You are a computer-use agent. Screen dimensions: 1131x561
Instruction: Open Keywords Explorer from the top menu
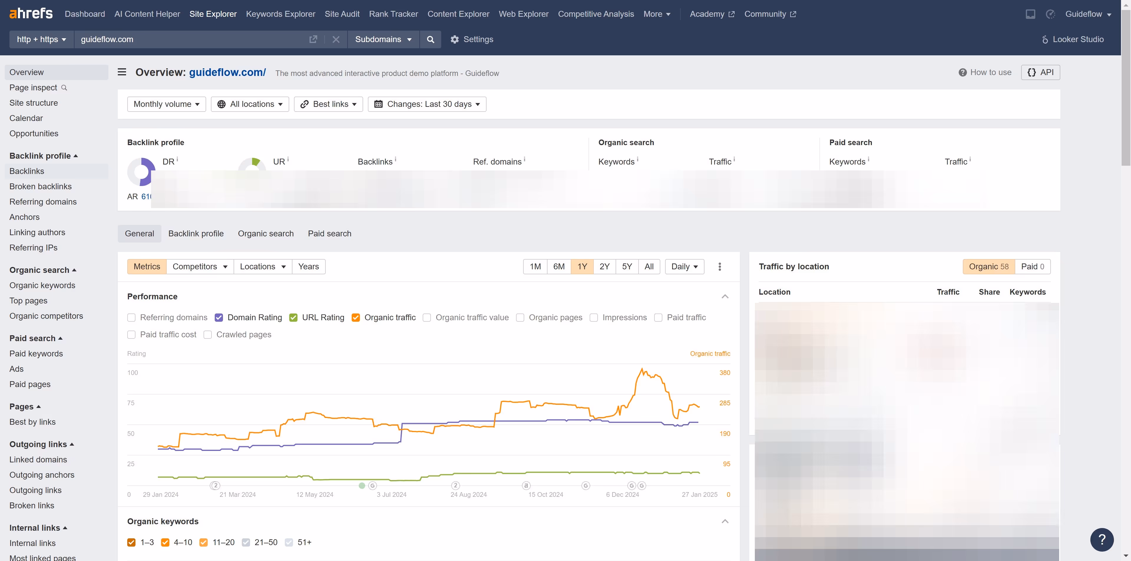[280, 14]
